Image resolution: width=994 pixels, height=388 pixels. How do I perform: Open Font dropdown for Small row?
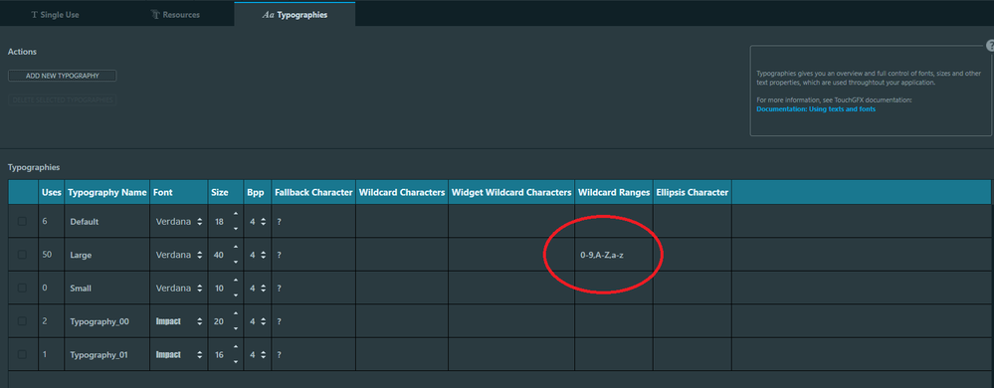tap(179, 289)
